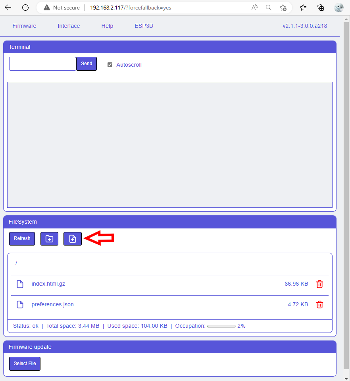Add this page to favorites

coord(283,8)
